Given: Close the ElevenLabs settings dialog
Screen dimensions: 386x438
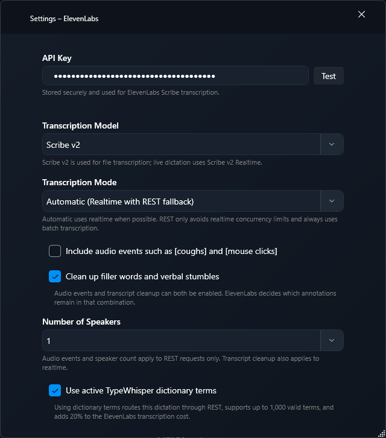Looking at the screenshot, I should [361, 14].
